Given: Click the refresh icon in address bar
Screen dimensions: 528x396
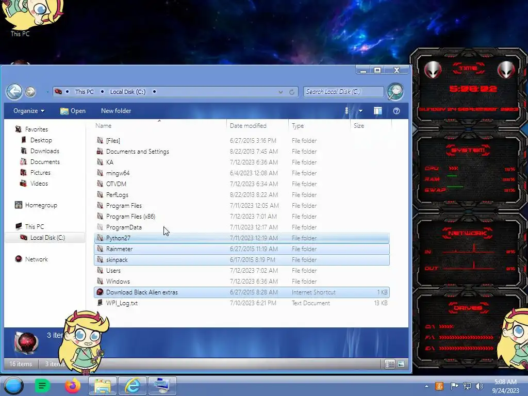Looking at the screenshot, I should [x=292, y=92].
